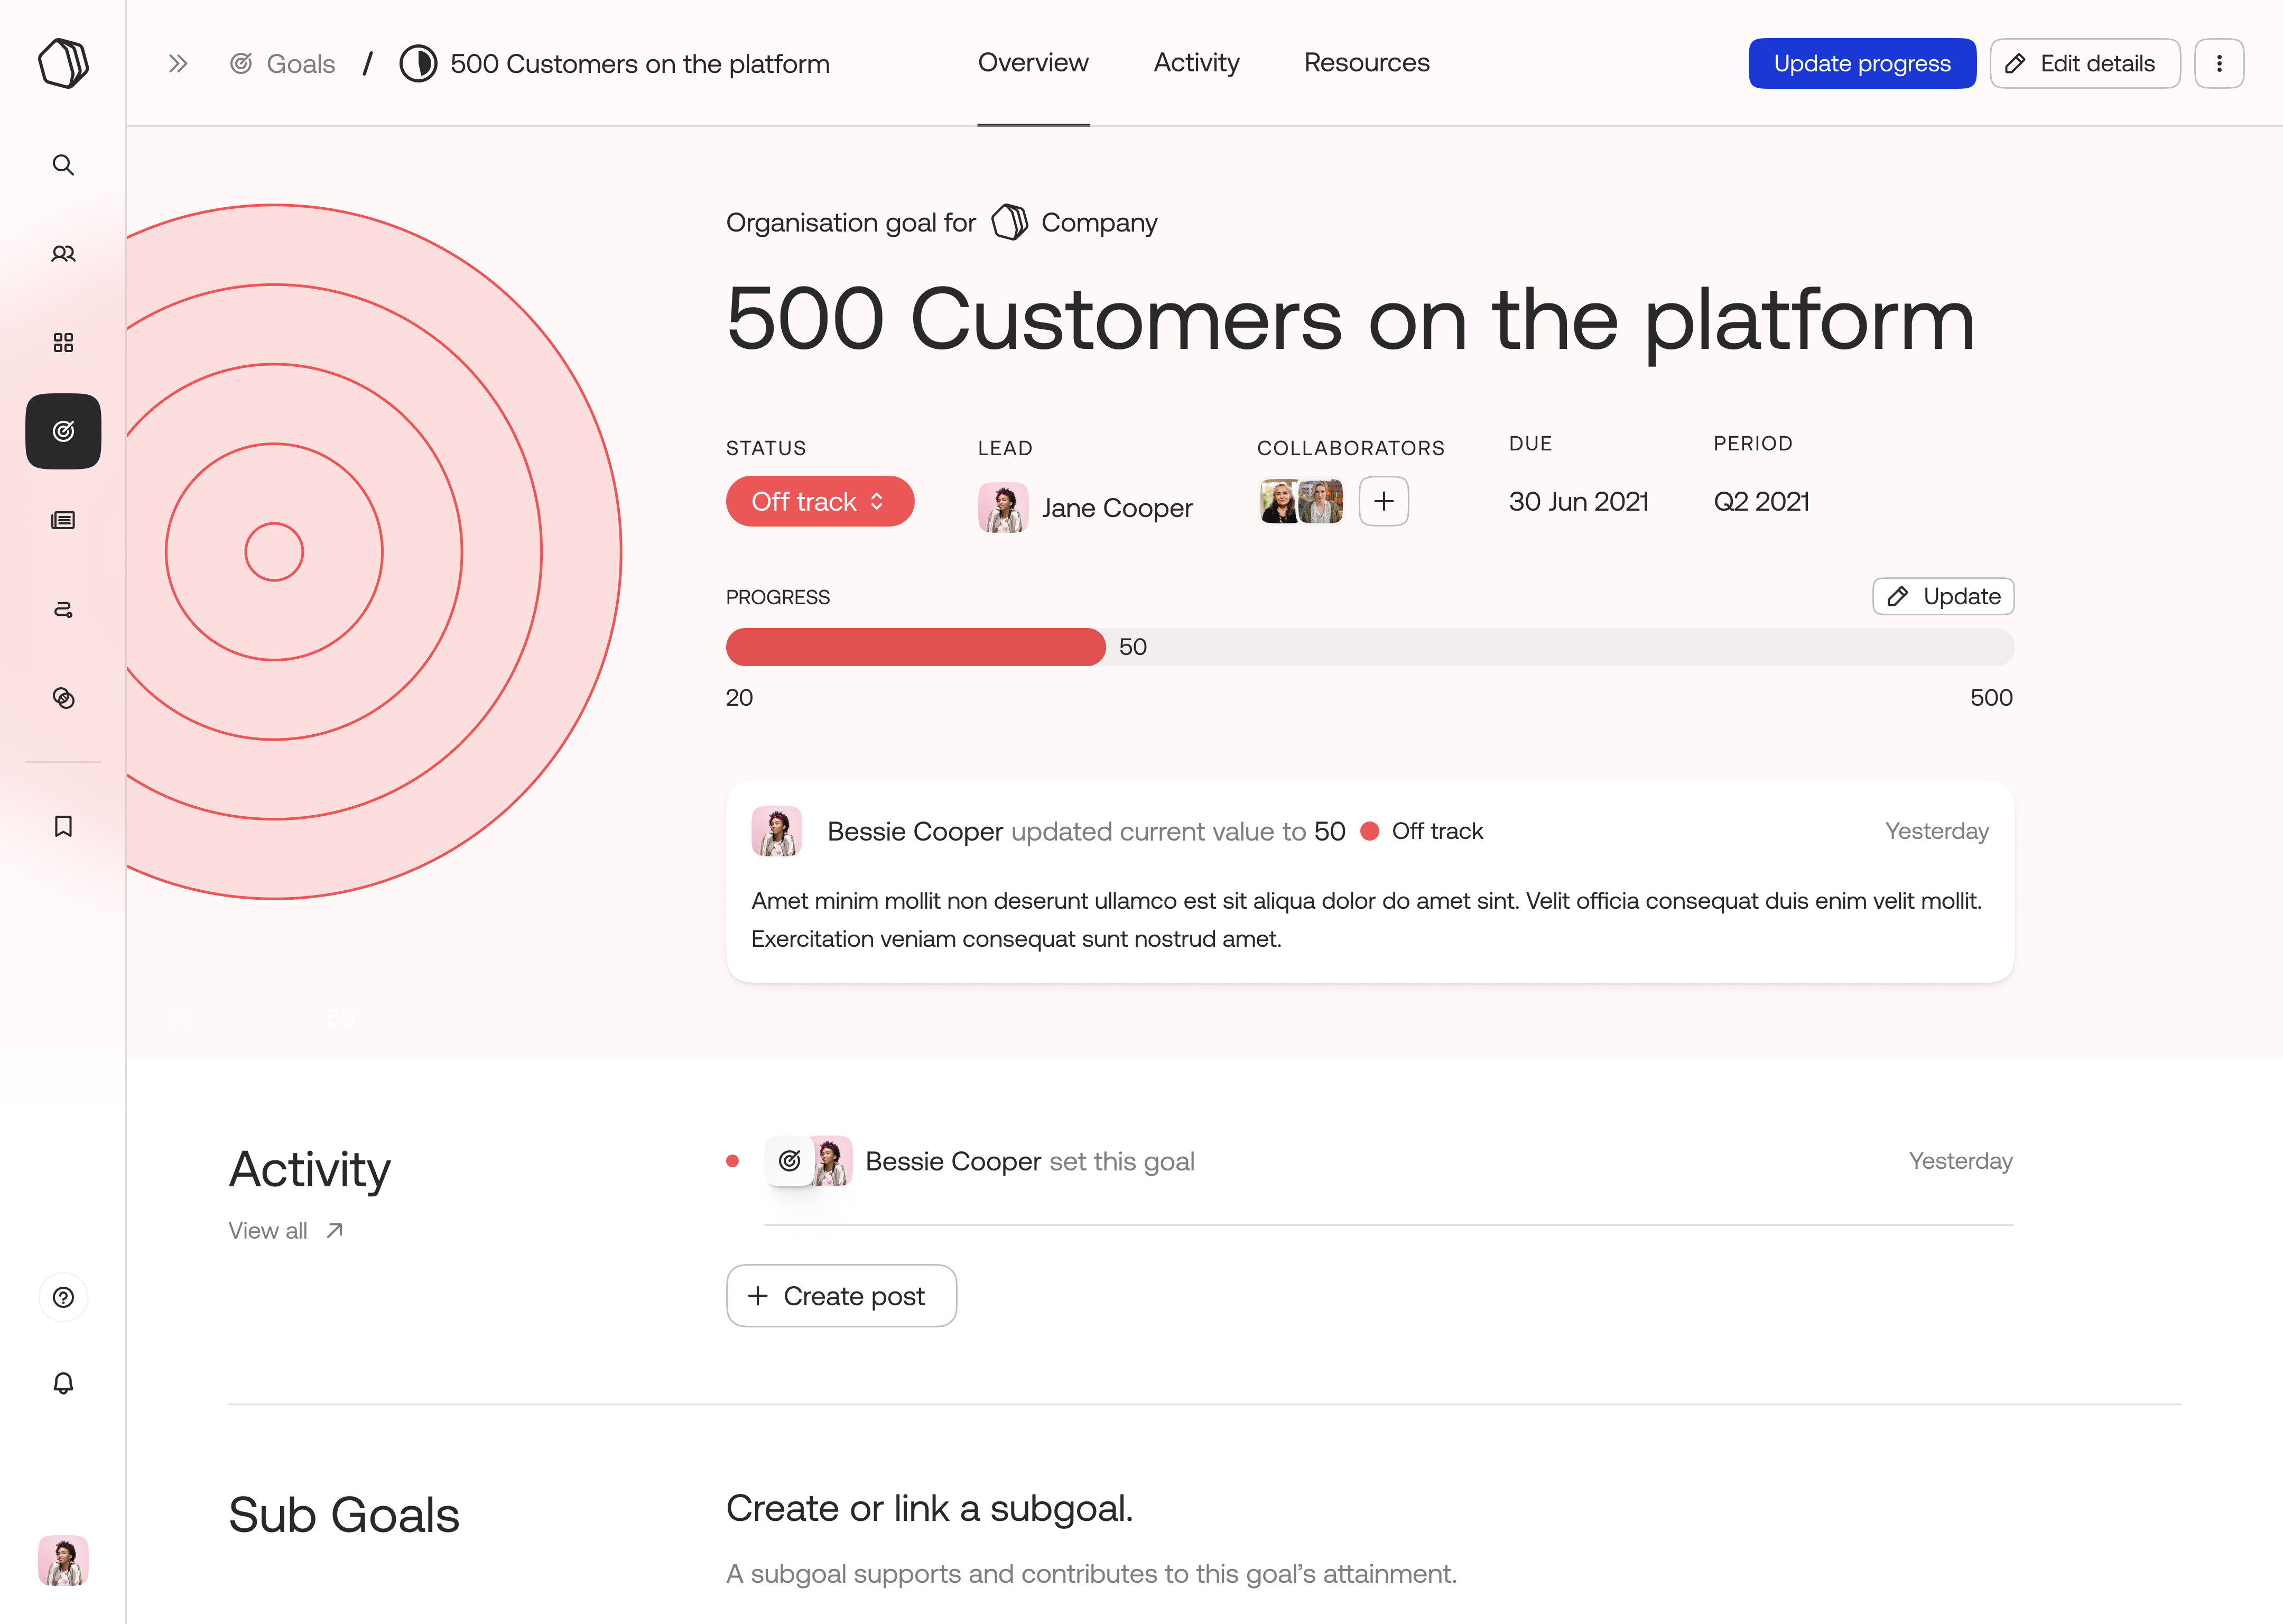This screenshot has height=1624, width=2283.
Task: Open the people icon in sidebar
Action: [63, 254]
